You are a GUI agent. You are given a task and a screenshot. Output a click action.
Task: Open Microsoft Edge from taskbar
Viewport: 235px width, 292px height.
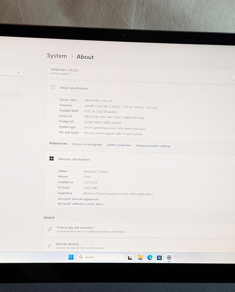[150, 258]
